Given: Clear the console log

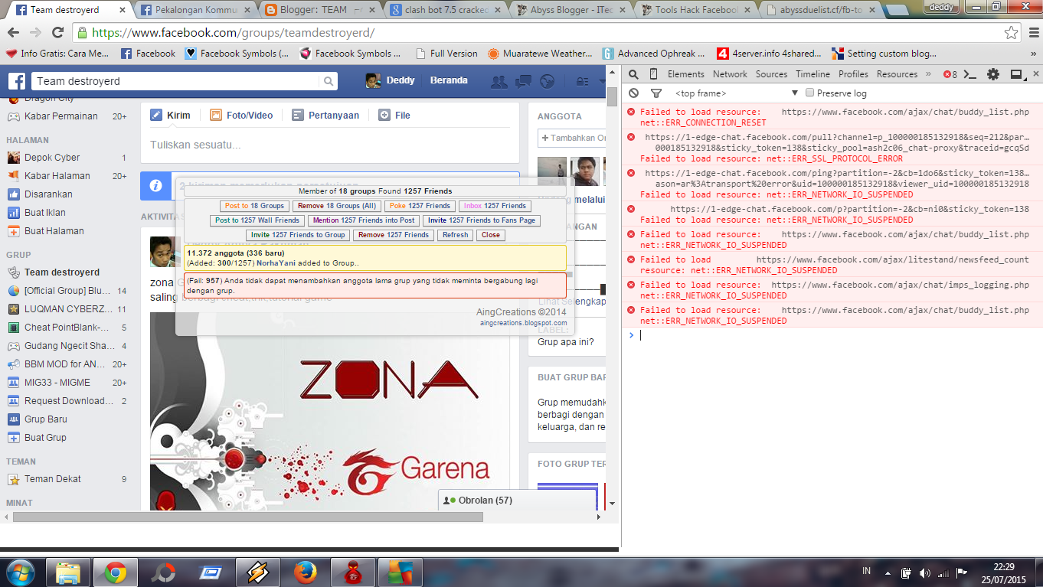Looking at the screenshot, I should point(633,93).
